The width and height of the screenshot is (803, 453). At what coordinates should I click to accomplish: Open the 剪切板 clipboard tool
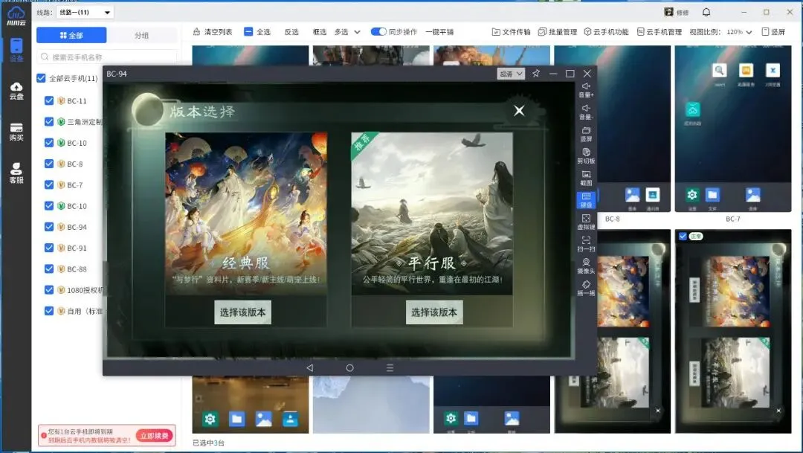click(x=586, y=156)
